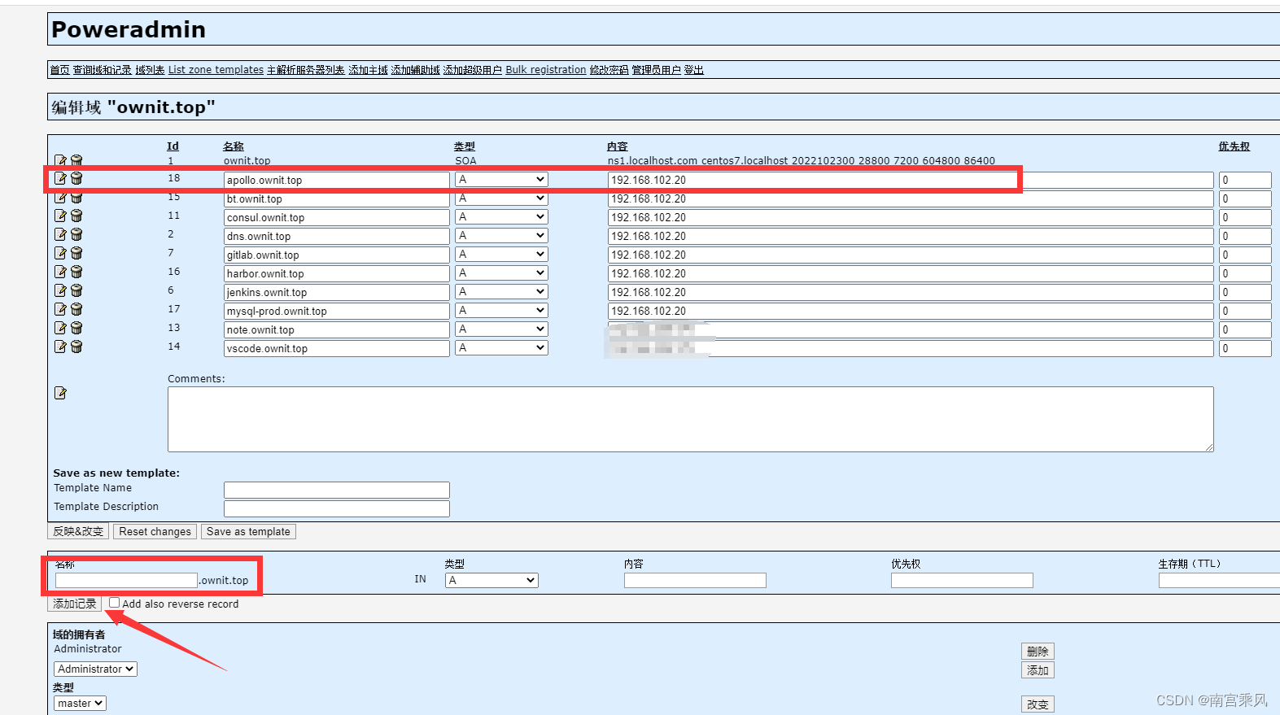
Task: Enable the Add also reverse record checkbox
Action: click(x=115, y=603)
